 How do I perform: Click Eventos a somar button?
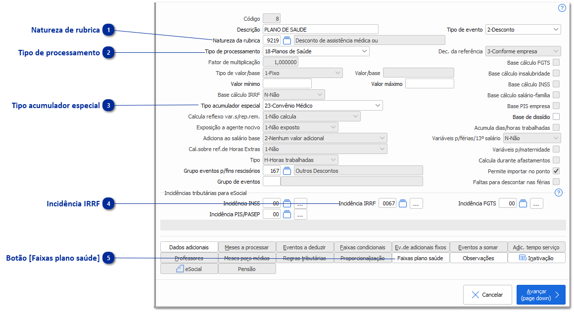point(478,247)
